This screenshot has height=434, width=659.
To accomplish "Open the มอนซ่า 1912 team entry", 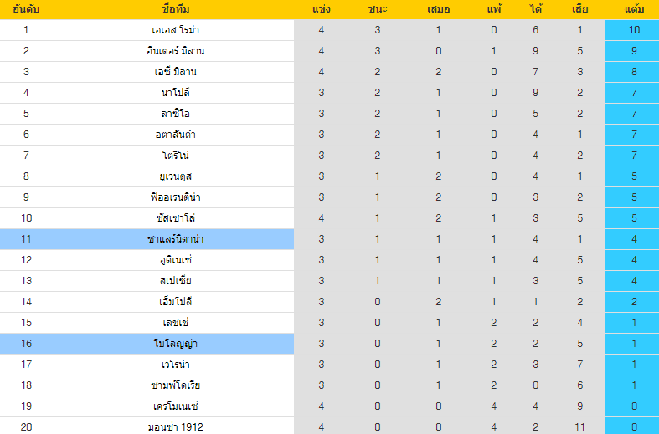I will point(175,427).
